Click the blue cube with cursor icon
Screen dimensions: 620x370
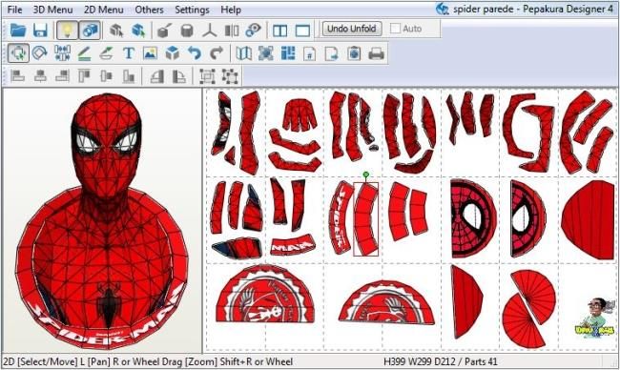[138, 31]
